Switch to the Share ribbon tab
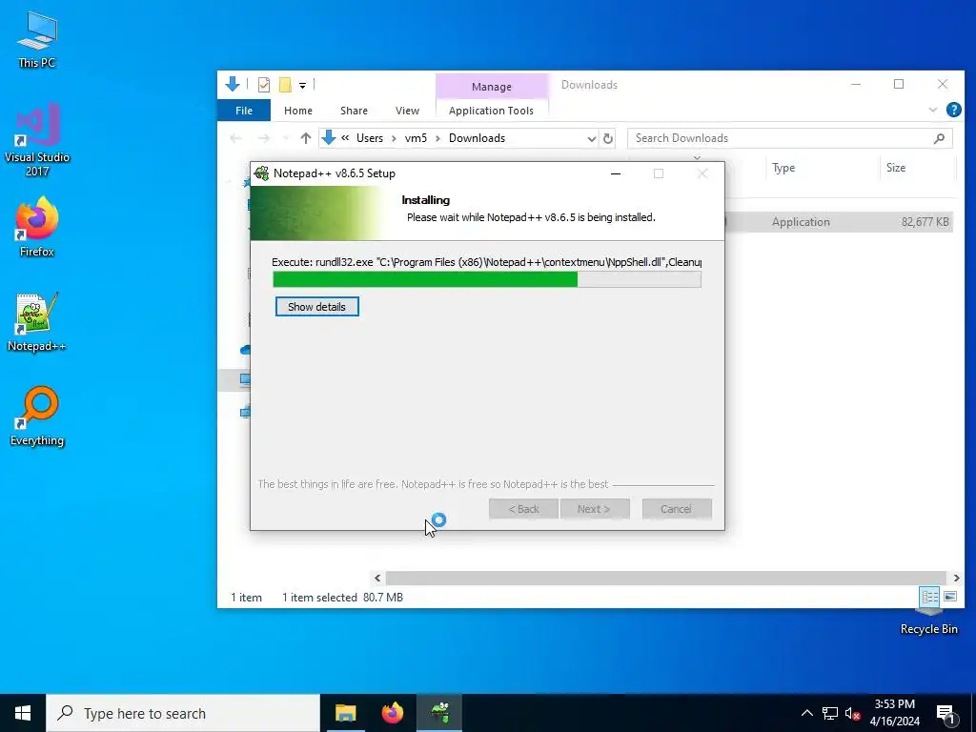 (354, 111)
